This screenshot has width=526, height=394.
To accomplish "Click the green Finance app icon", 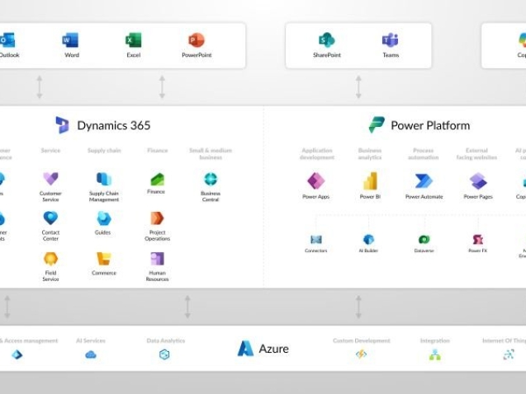I will [158, 179].
